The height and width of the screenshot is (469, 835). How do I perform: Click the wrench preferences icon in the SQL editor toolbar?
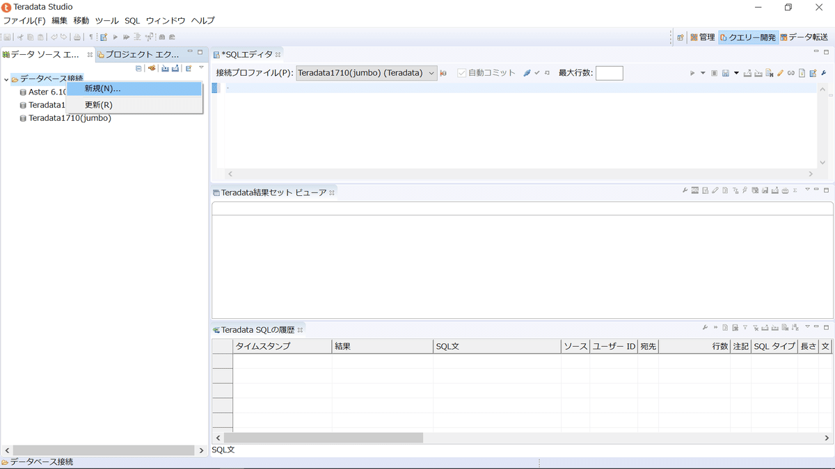click(823, 73)
